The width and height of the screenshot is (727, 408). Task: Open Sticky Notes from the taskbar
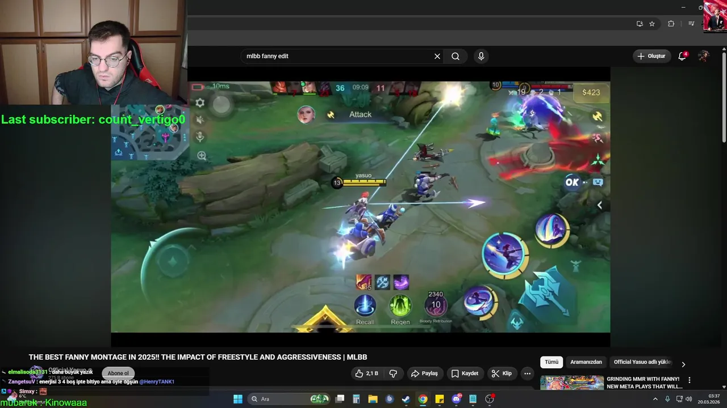tap(439, 399)
